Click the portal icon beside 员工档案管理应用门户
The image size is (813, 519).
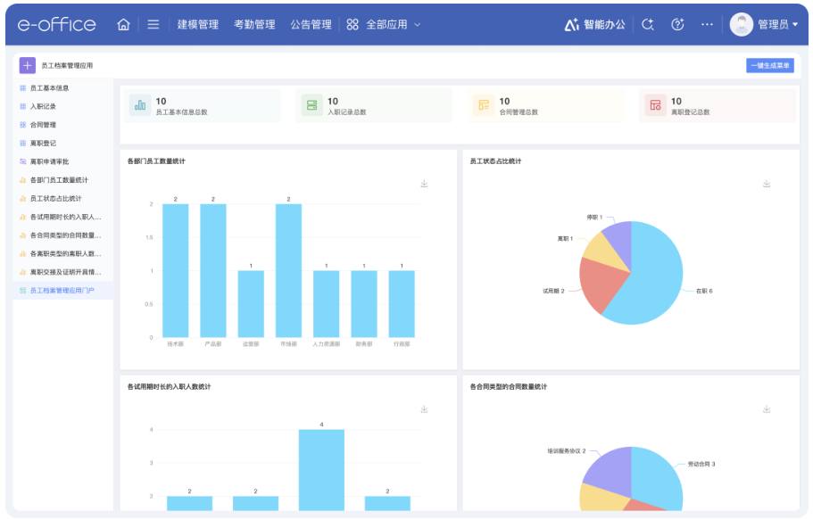click(23, 291)
